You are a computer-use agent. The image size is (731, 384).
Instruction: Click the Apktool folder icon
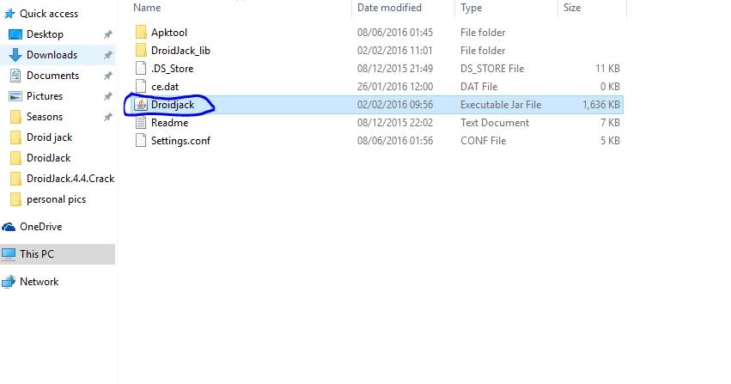(141, 32)
